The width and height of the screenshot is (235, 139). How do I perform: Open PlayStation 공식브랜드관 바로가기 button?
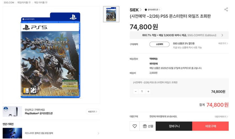point(93,112)
